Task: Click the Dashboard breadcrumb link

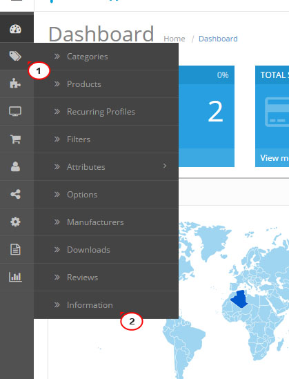Action: click(x=218, y=39)
